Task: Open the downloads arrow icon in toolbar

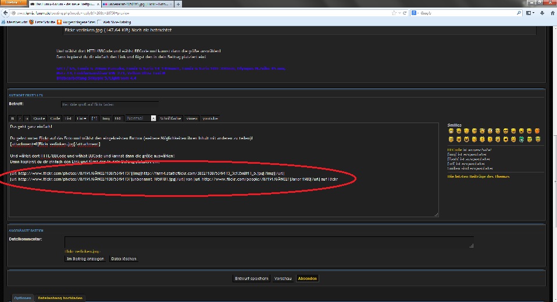Action: 542,13
